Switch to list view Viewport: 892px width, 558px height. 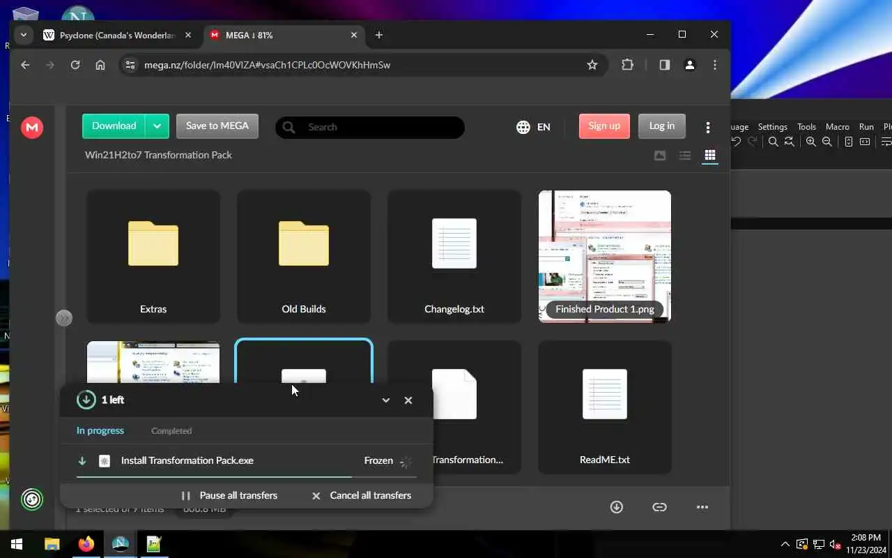(x=685, y=156)
